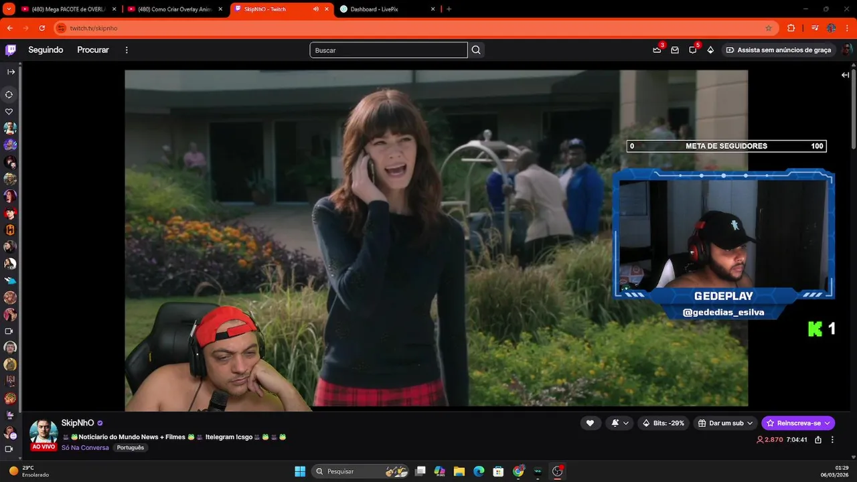
Task: Open Prime Loot crown icon
Action: [657, 50]
